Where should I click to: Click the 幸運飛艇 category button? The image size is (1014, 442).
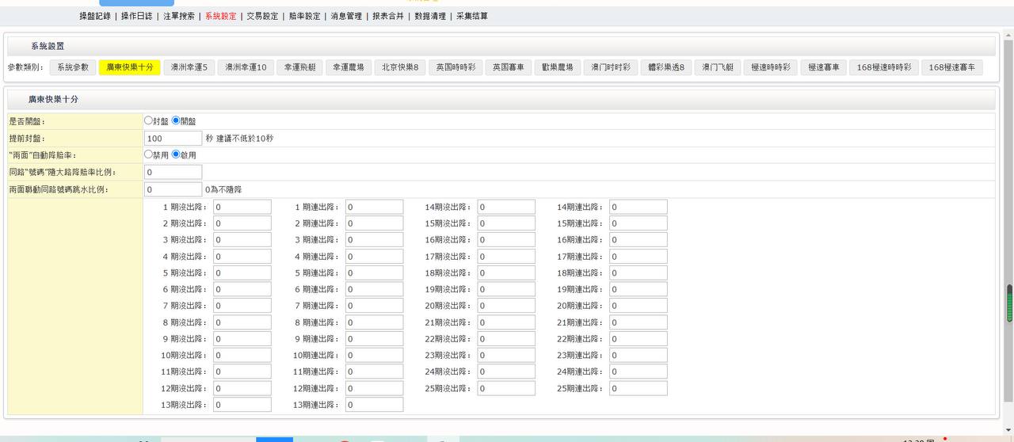(x=300, y=68)
